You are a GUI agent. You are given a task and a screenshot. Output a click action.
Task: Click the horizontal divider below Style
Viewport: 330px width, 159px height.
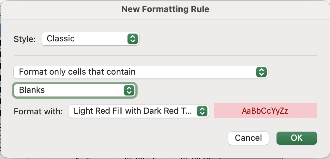click(x=165, y=55)
